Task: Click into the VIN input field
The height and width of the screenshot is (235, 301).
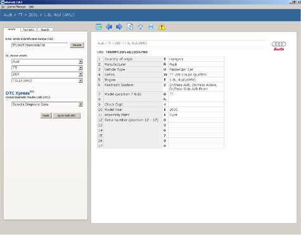Action: (39, 45)
